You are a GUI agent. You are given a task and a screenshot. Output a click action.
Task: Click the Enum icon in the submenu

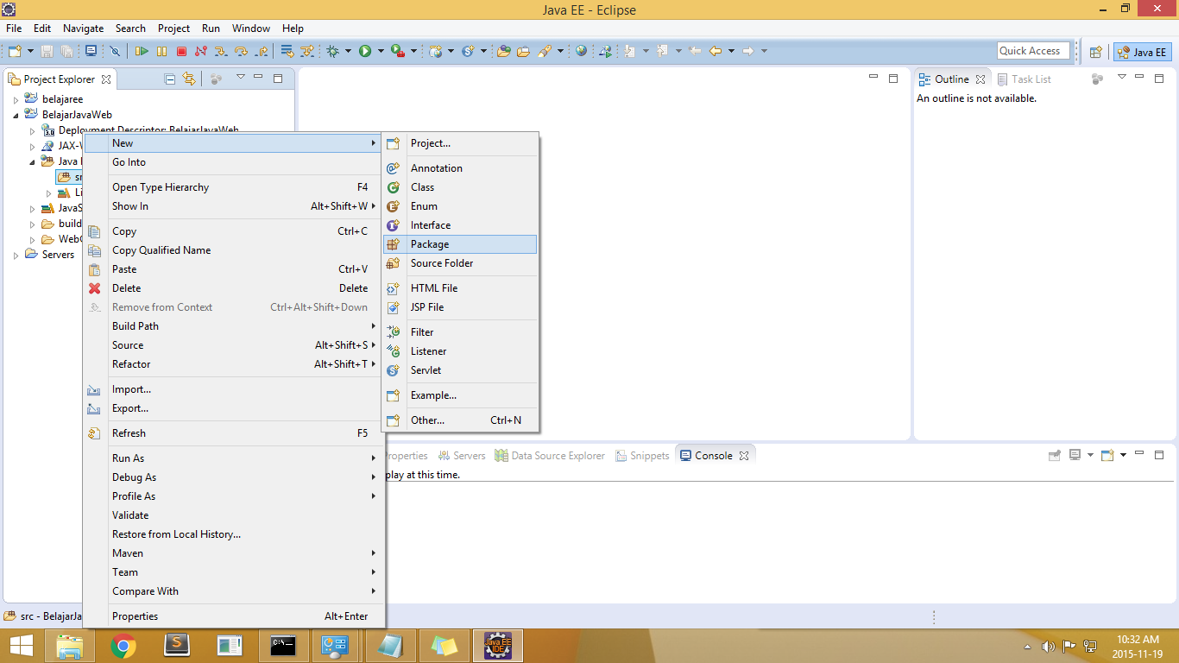(x=393, y=206)
